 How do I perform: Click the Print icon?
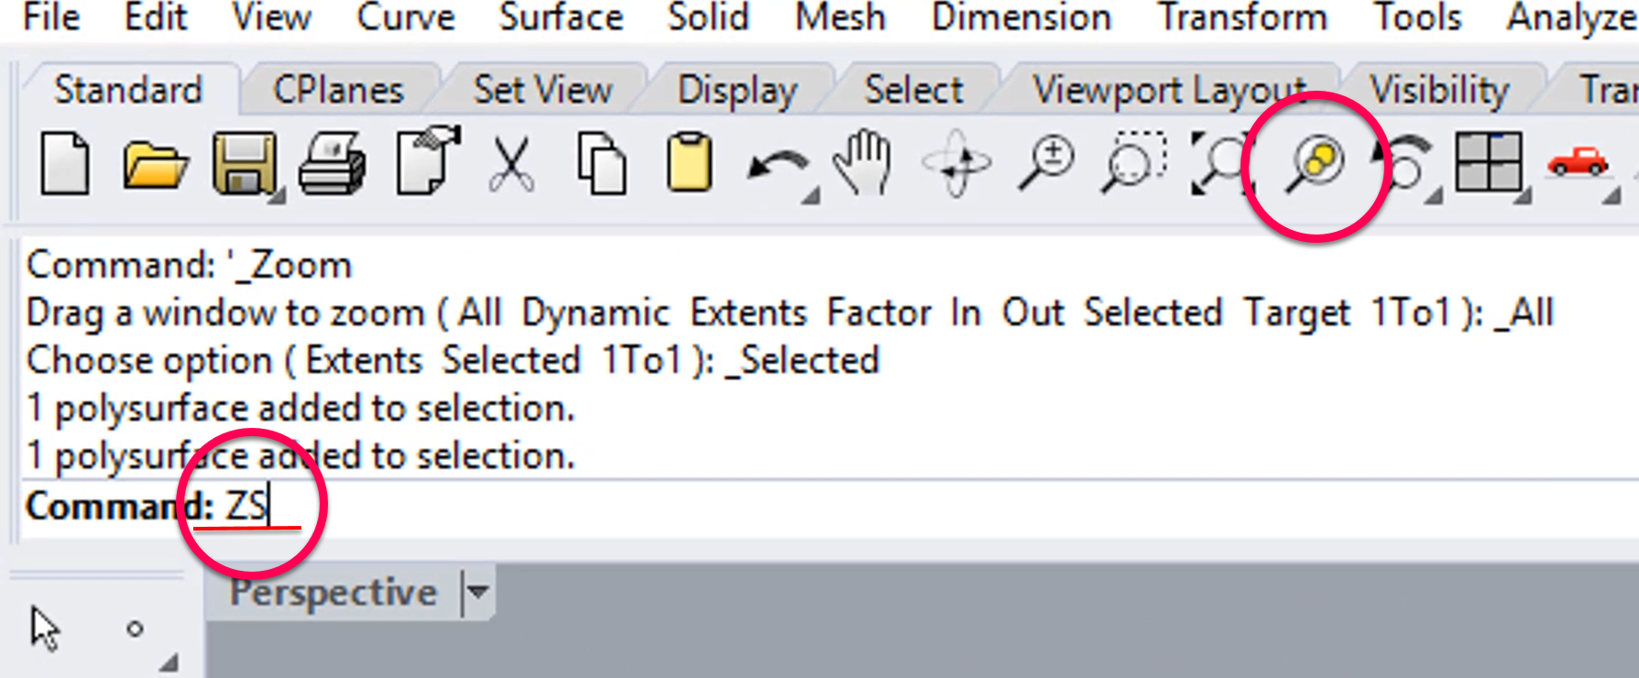coord(333,163)
